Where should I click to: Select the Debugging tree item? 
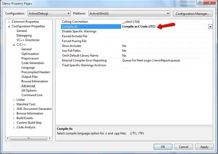(24, 35)
